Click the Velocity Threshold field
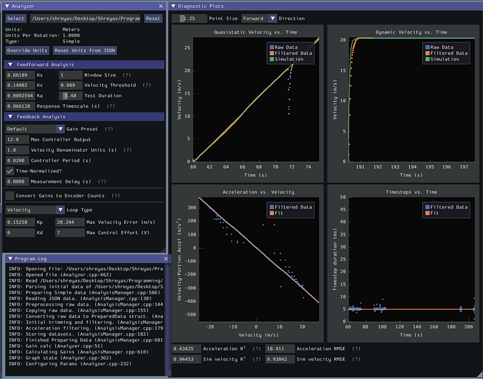The image size is (483, 379). [70, 86]
